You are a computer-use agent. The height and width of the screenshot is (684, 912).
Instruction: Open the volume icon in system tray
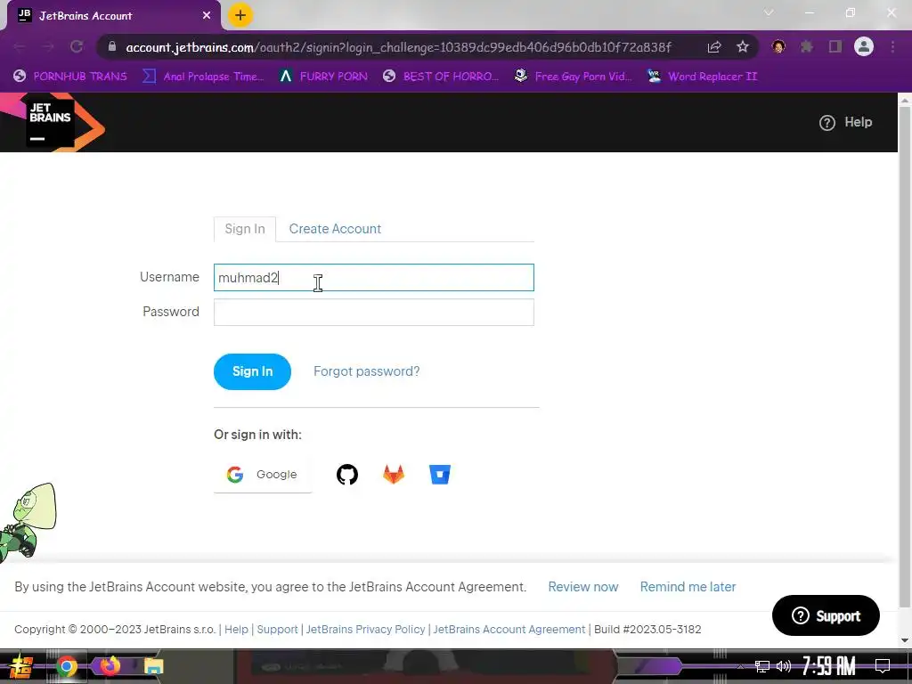[784, 666]
